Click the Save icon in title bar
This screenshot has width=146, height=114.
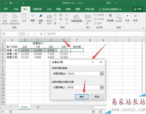(x=5, y=3)
